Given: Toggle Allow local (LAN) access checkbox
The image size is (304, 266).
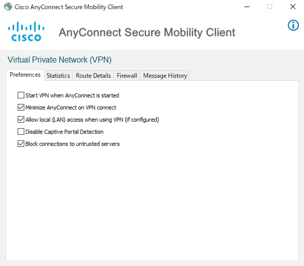Looking at the screenshot, I should click(x=21, y=120).
